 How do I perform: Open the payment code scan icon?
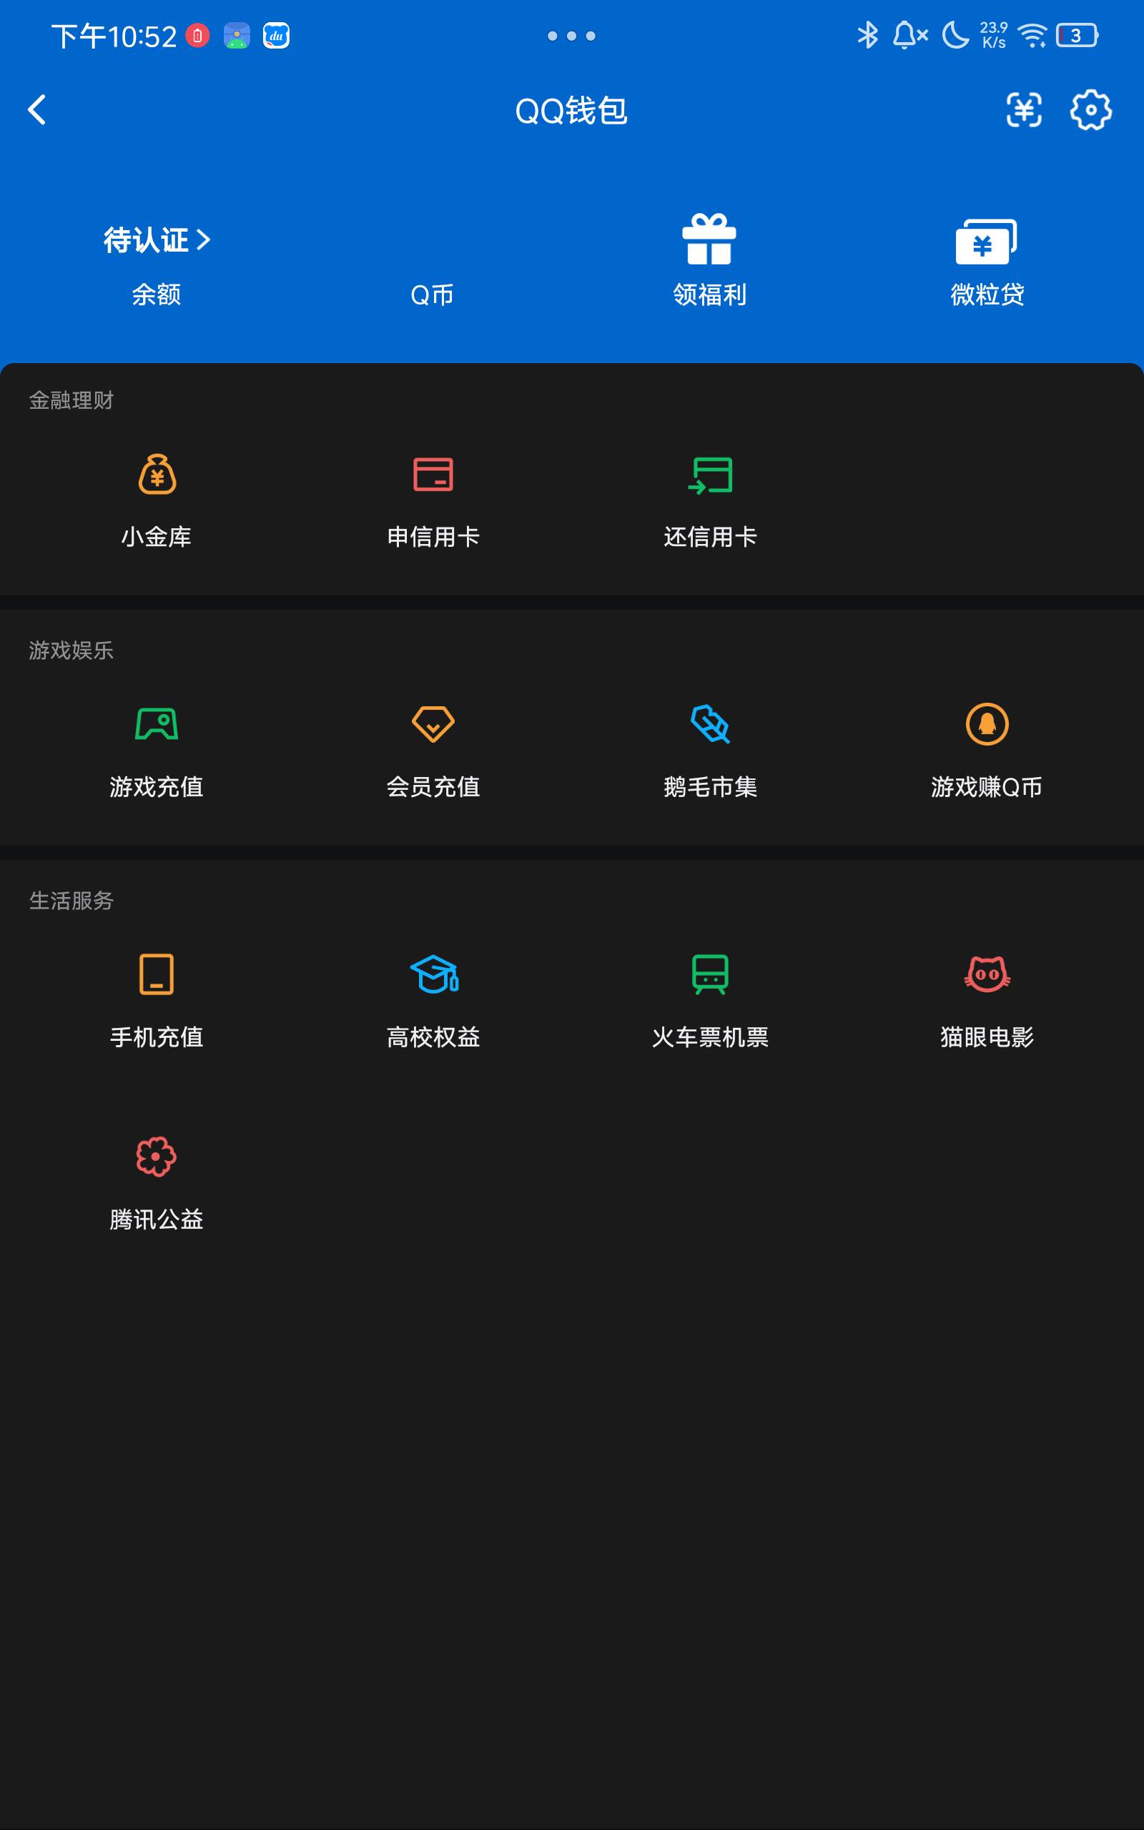[x=1024, y=110]
